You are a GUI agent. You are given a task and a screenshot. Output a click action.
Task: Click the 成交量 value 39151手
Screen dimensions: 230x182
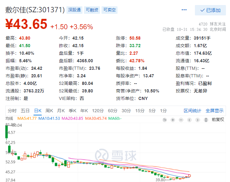pos(202,38)
